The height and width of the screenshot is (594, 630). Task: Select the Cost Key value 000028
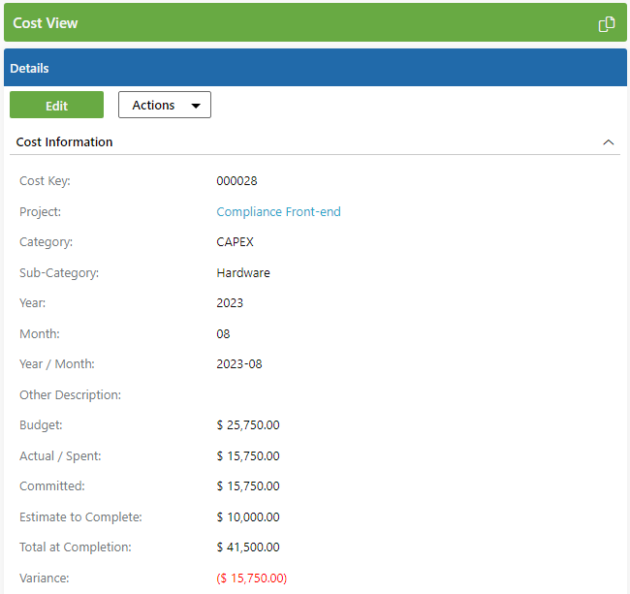click(236, 181)
